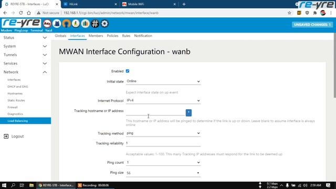336x189 pixels.
Task: Click the shield extension icon in toolbar
Action: coord(307,13)
